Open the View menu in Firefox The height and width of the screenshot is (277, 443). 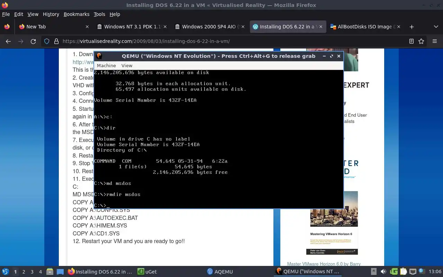tap(33, 14)
